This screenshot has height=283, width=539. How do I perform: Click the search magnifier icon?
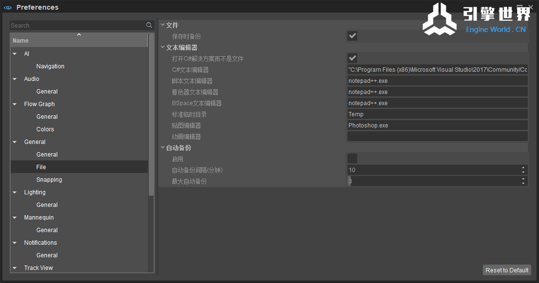coord(149,25)
